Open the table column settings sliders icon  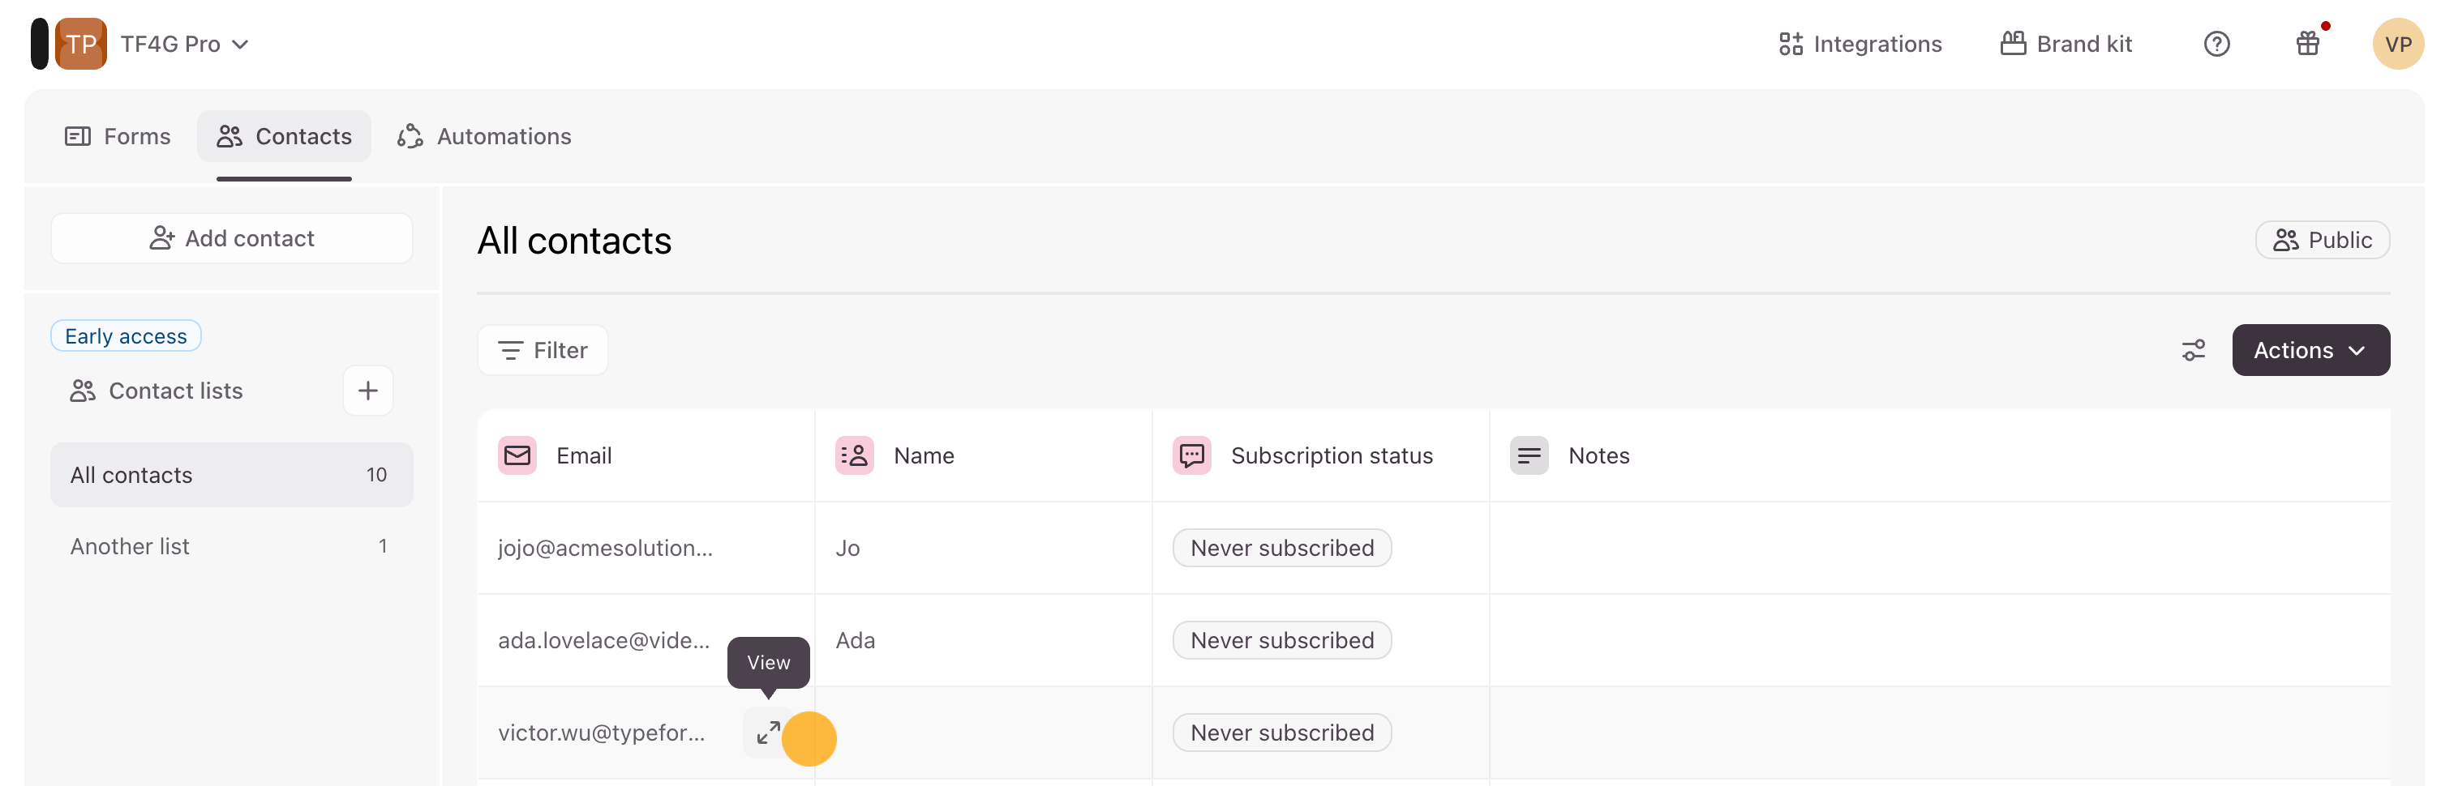[2193, 350]
